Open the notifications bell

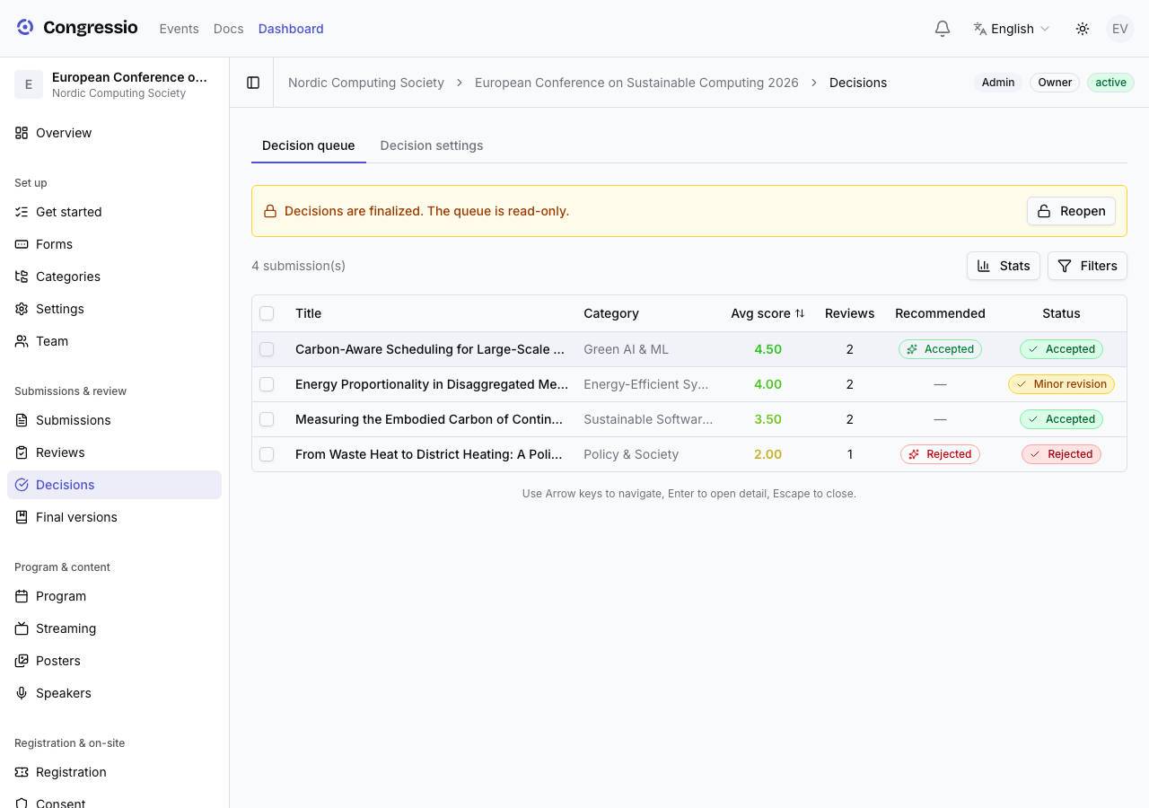point(943,29)
